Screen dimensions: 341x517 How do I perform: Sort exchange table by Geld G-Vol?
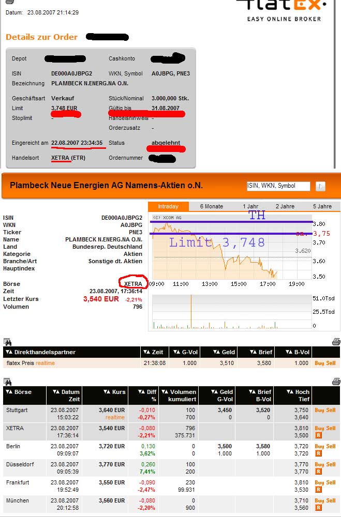tap(215, 392)
